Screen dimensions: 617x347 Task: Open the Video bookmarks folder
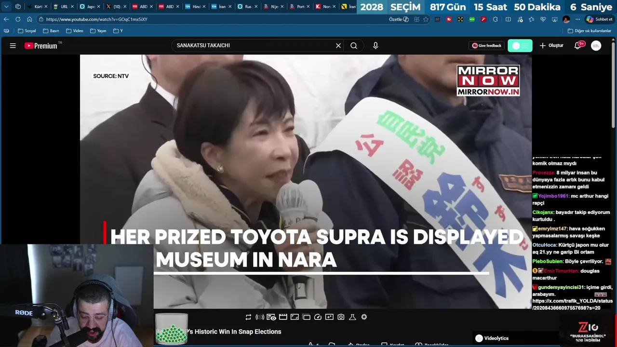(75, 31)
